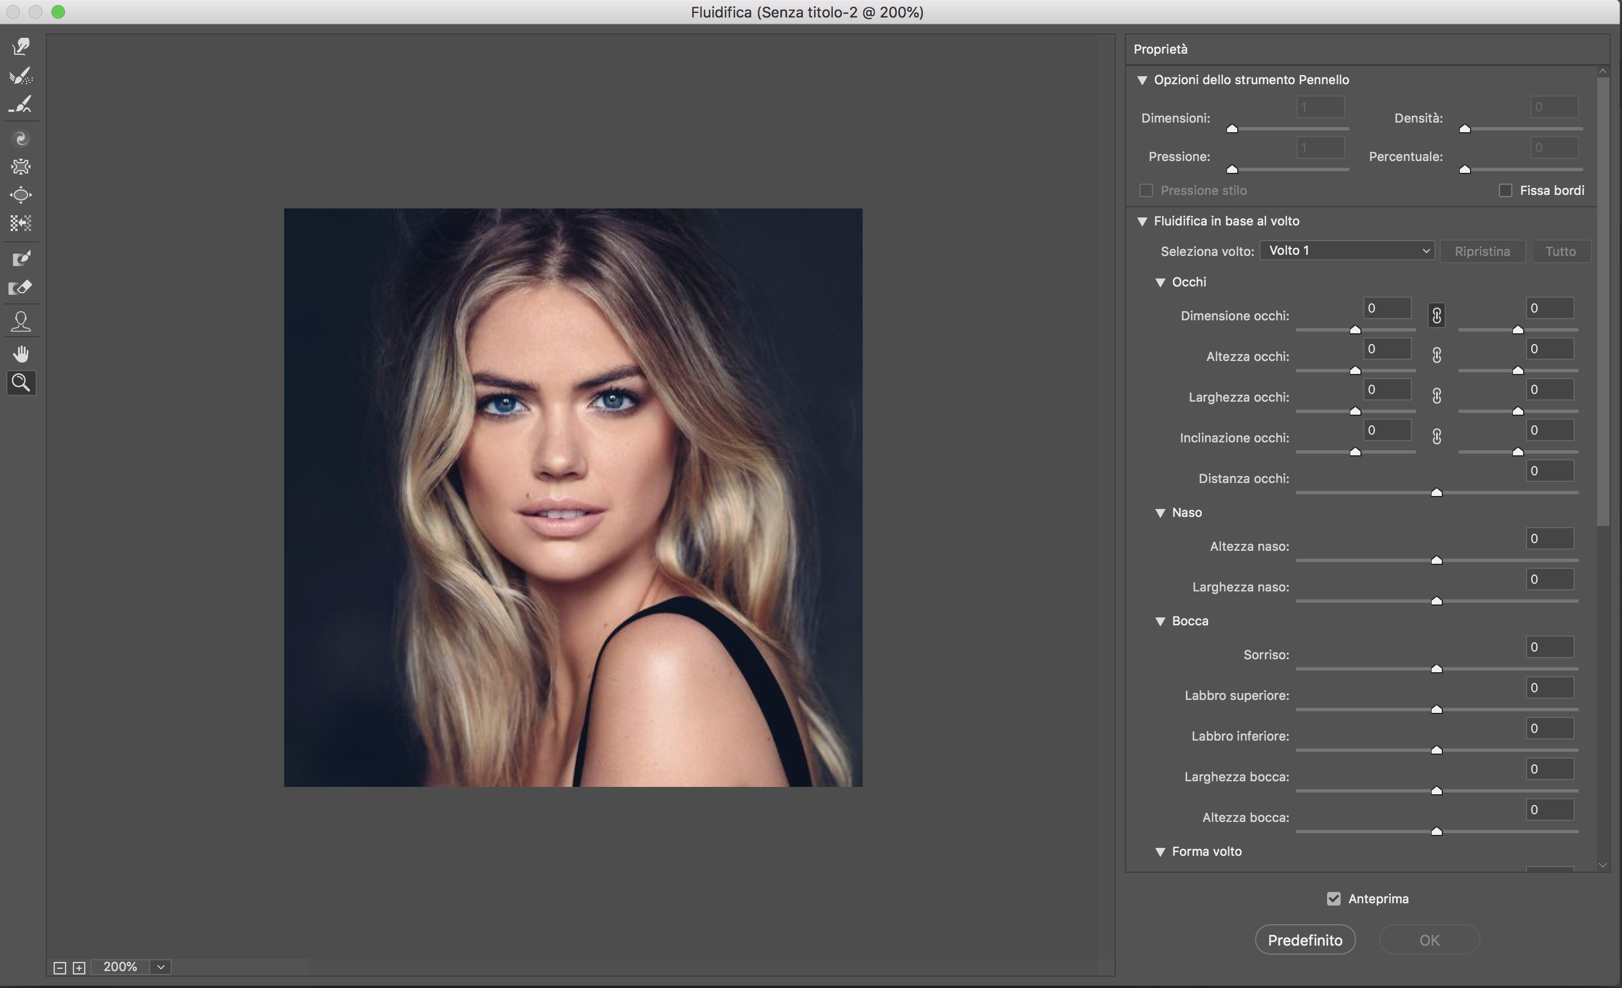Click the Pressione stilo checkbox
Viewport: 1622px width, 988px height.
tap(1146, 191)
